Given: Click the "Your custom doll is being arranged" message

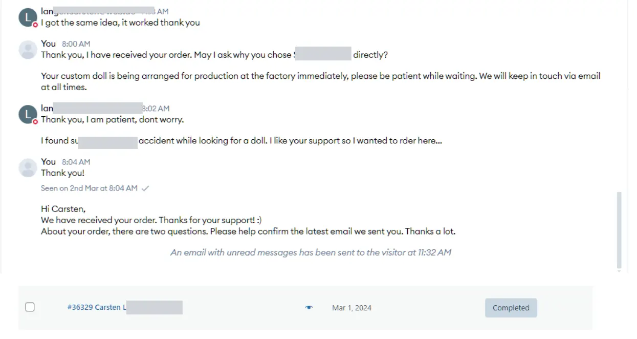Looking at the screenshot, I should tap(320, 81).
